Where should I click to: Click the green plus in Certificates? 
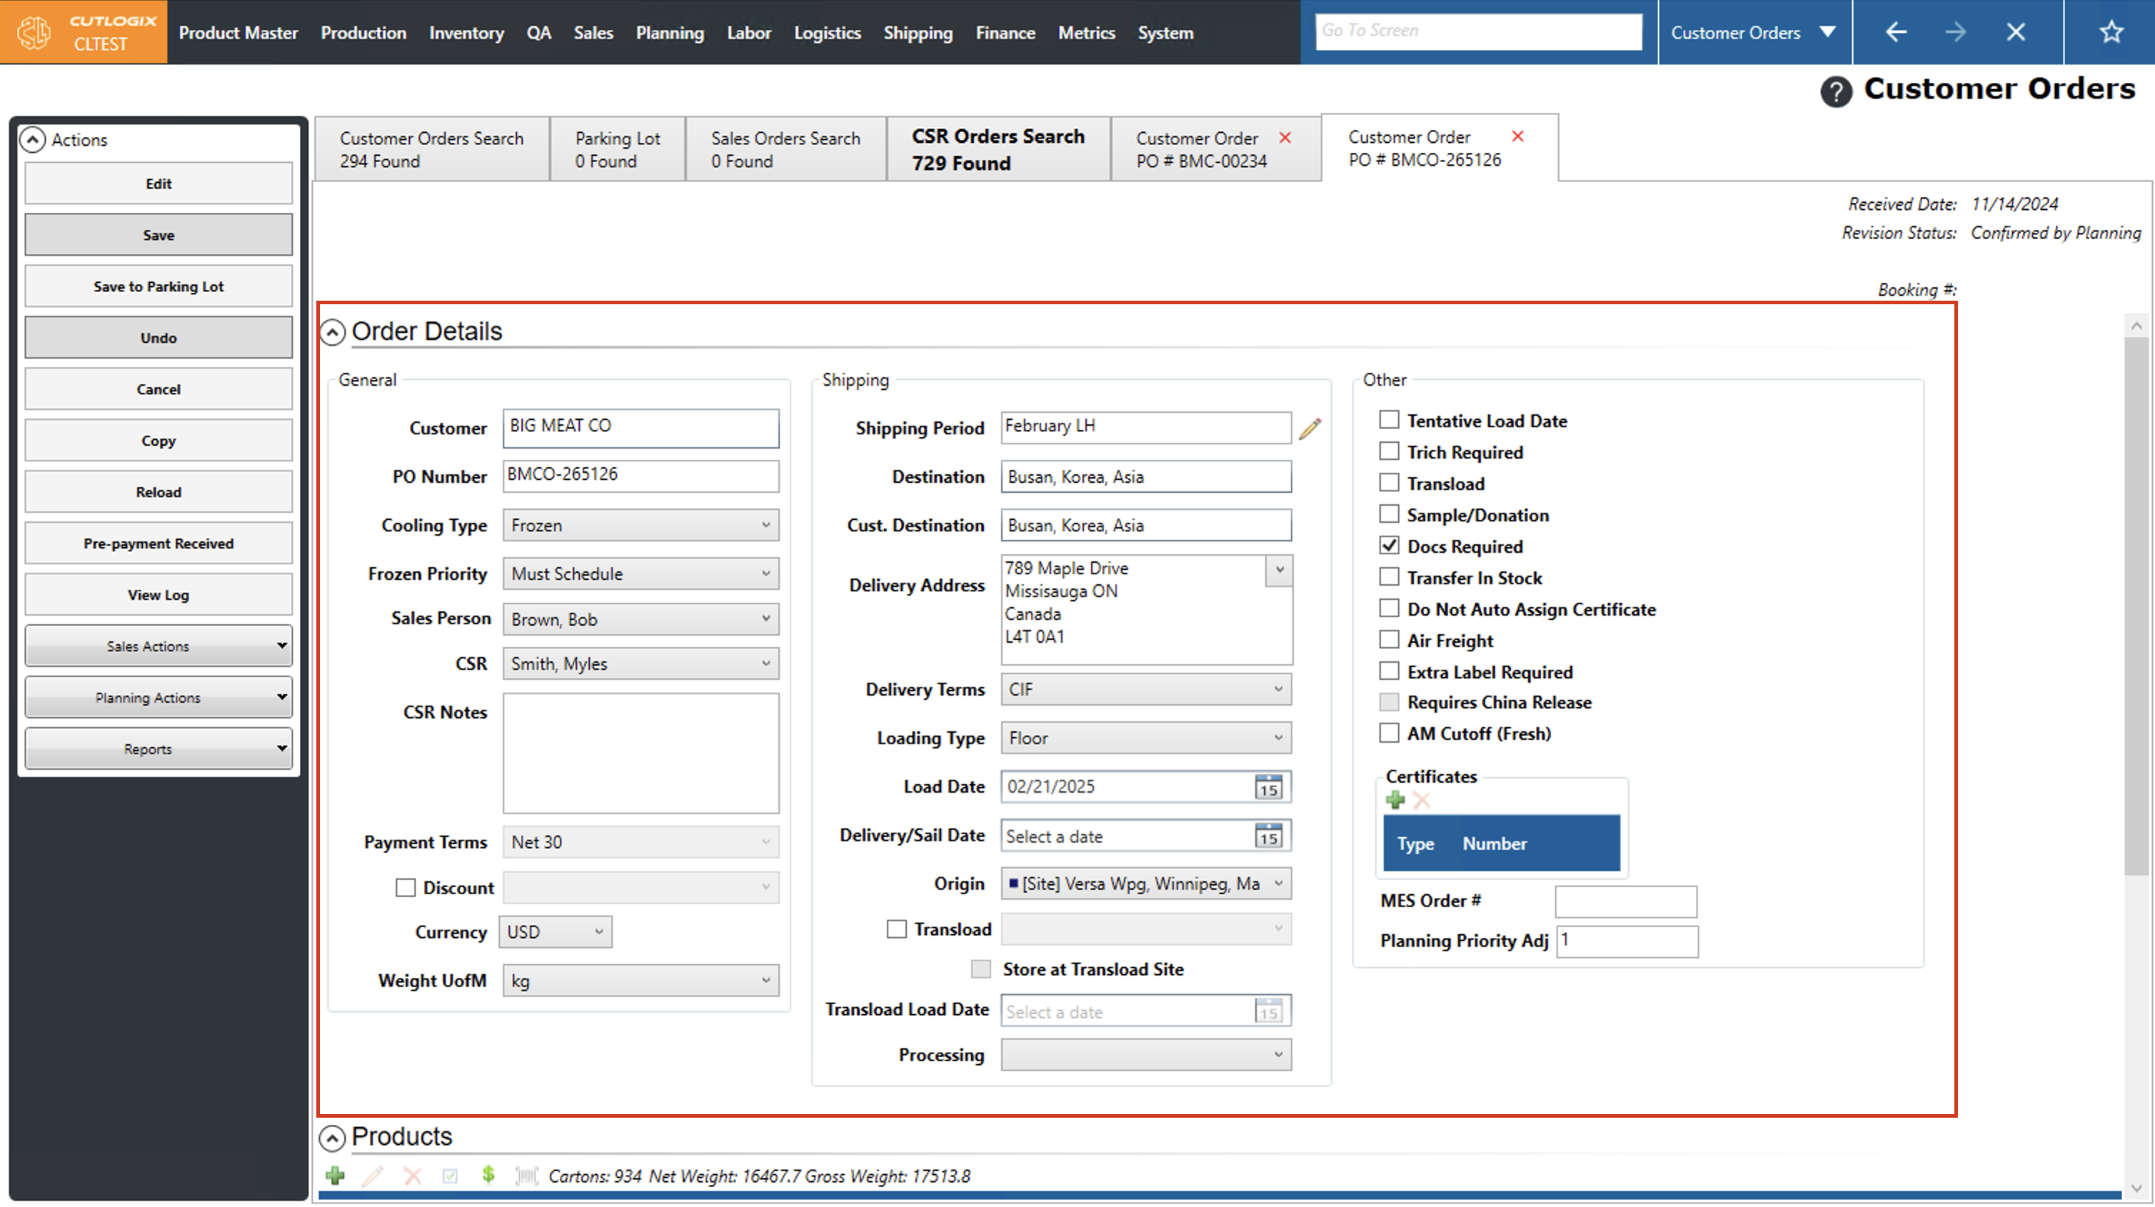[x=1395, y=800]
